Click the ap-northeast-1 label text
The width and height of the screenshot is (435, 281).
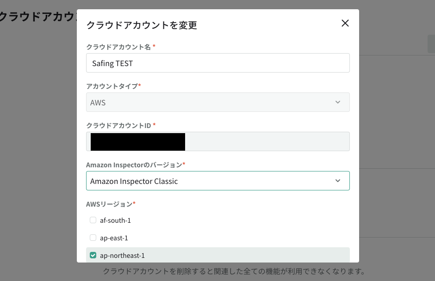click(x=122, y=256)
